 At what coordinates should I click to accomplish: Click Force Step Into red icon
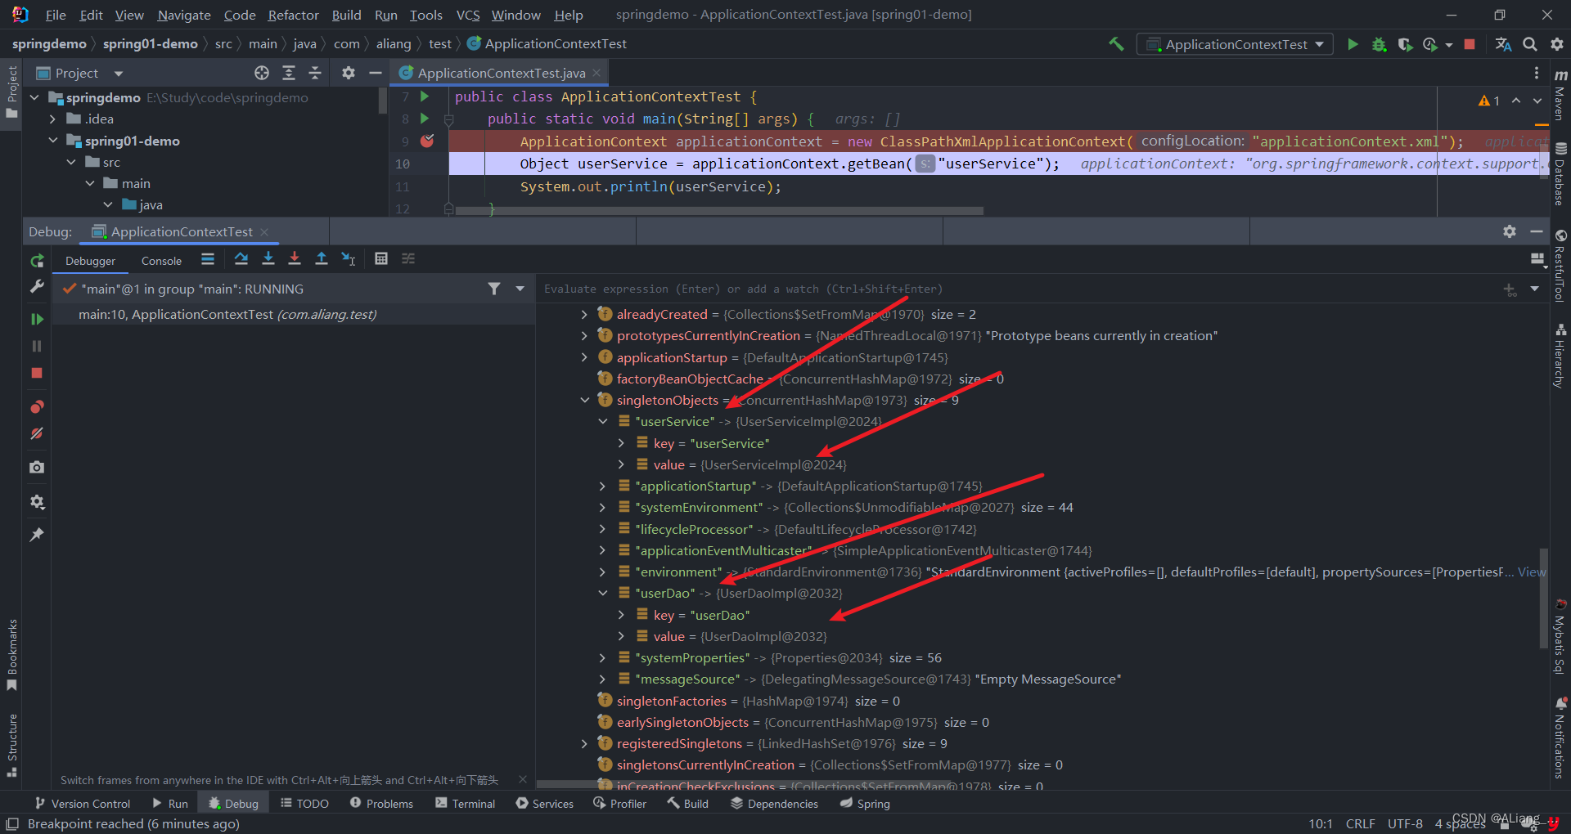pos(295,258)
